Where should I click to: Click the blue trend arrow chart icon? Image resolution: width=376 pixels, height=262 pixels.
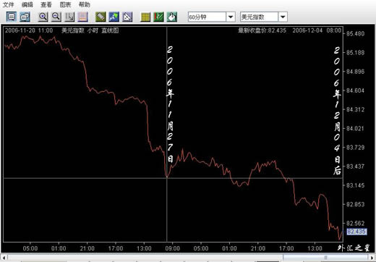[x=114, y=17]
